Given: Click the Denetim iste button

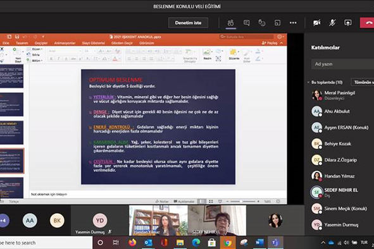Looking at the screenshot, I should point(188,23).
